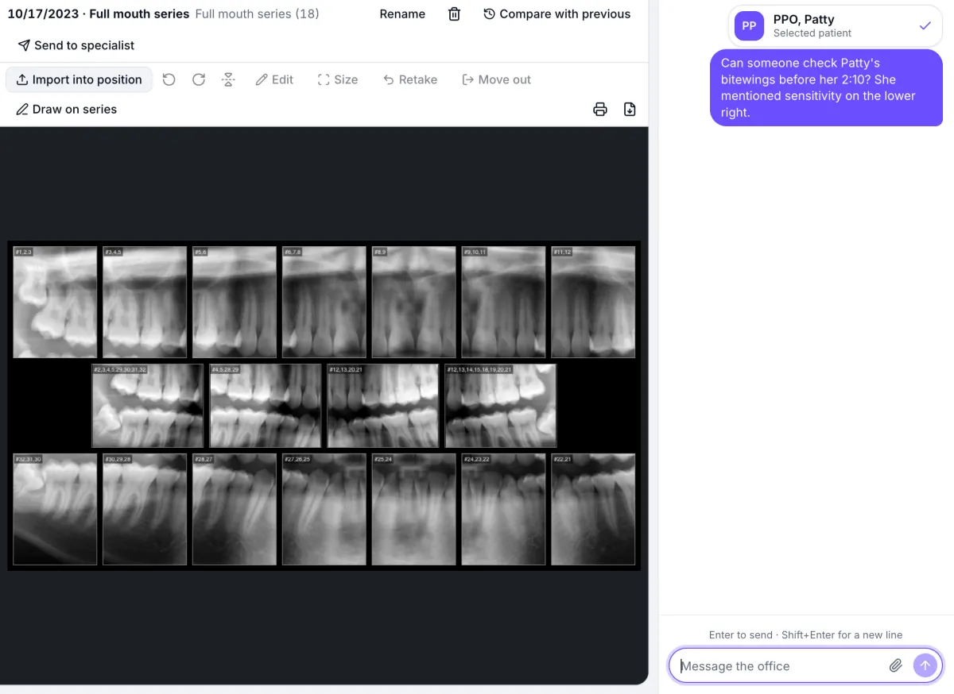Open the #1,2,3 x-ray image
The width and height of the screenshot is (954, 694).
pyautogui.click(x=55, y=302)
